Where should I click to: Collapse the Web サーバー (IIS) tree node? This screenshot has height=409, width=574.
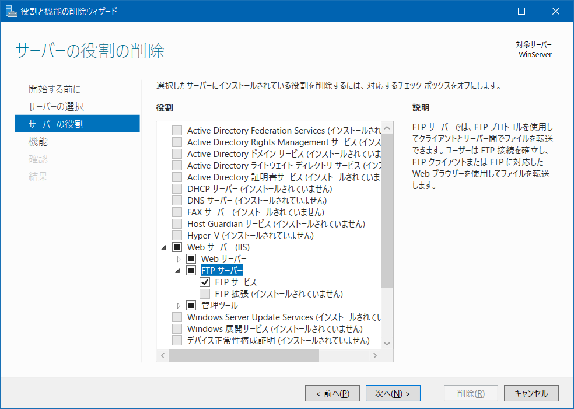(x=164, y=248)
